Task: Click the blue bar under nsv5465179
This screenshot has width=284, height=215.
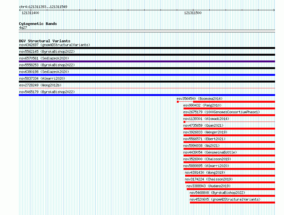Action: [147, 95]
